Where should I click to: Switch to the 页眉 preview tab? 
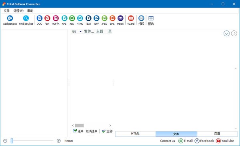pos(217,134)
